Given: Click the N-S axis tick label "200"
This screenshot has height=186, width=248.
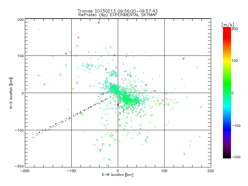Looking at the screenshot, I should (x=20, y=20).
